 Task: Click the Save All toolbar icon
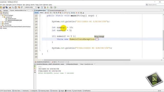pos(7,7)
